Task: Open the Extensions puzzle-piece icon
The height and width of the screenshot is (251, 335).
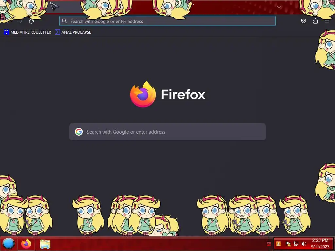Action: [315, 21]
